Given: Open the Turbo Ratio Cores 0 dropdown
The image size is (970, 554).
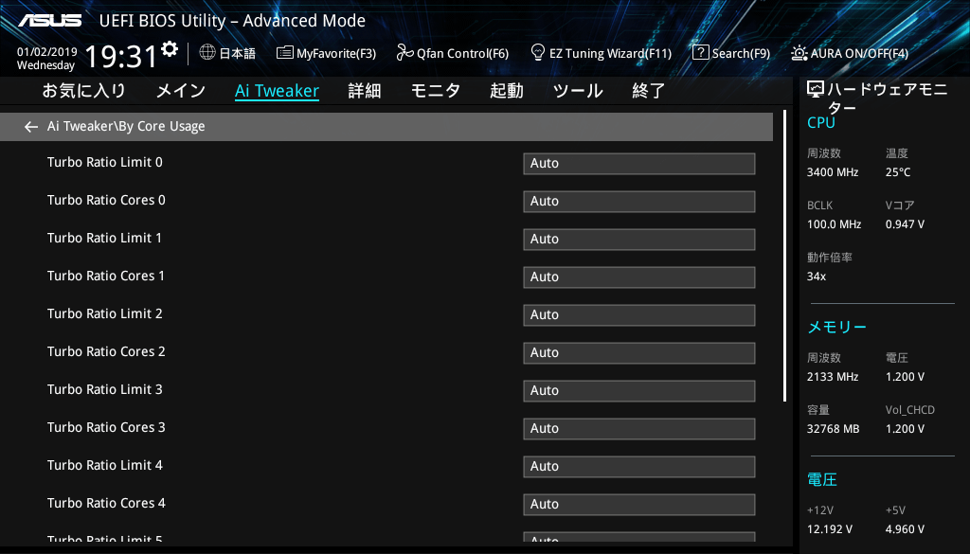Looking at the screenshot, I should point(639,202).
